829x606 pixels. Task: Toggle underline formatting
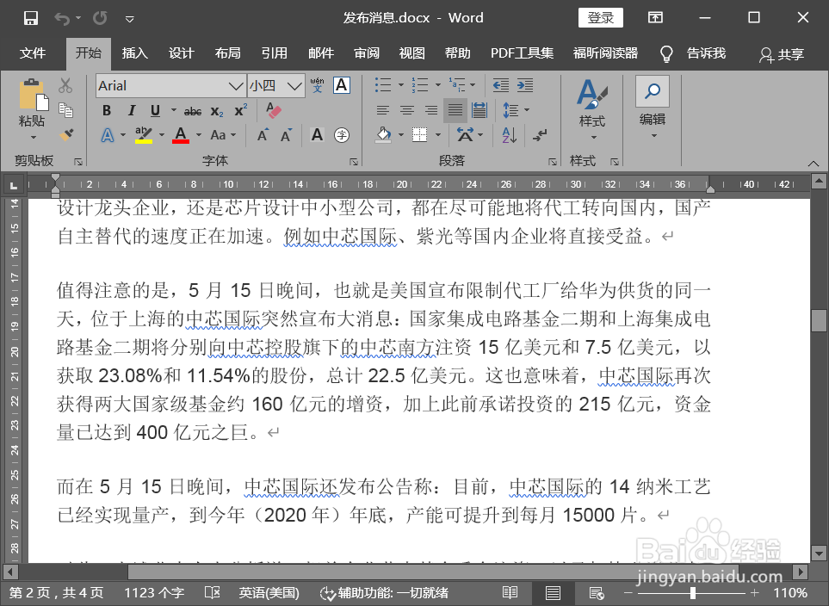[155, 110]
